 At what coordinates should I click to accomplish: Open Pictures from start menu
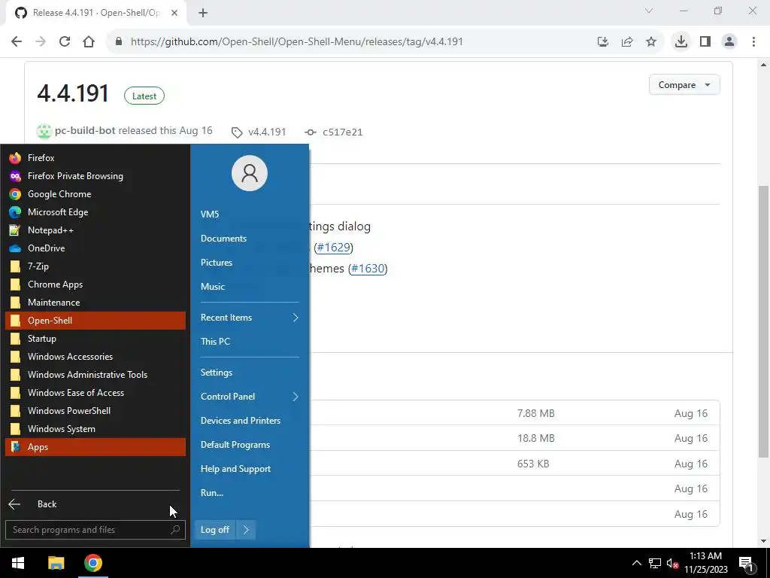click(250, 263)
